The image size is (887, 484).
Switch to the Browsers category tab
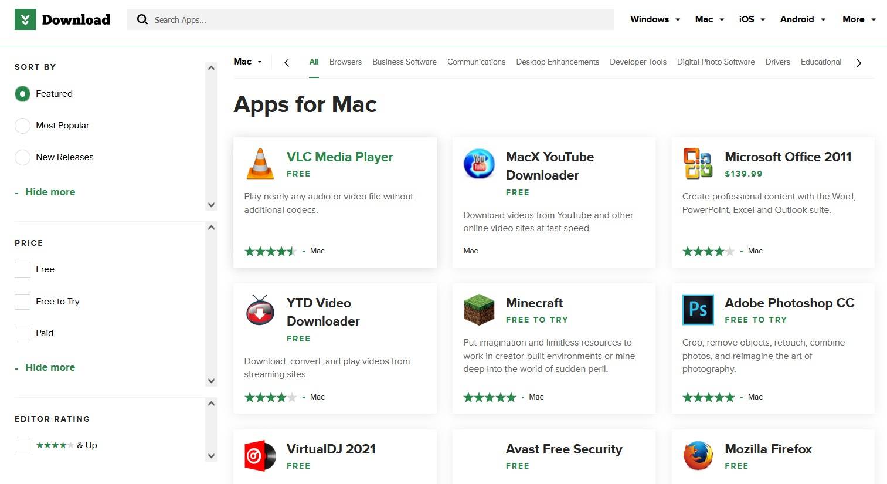coord(345,62)
